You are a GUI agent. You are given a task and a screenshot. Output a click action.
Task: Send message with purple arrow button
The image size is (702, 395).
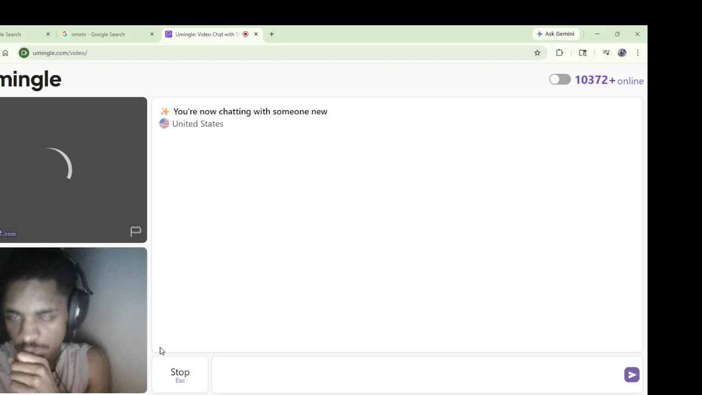(x=631, y=375)
